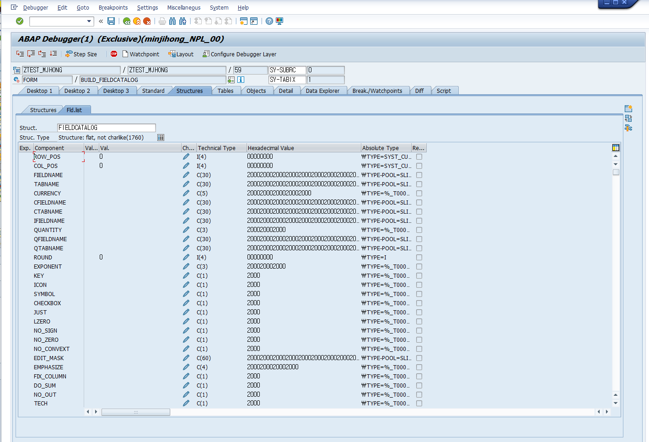Viewport: 649px width, 442px height.
Task: Click the Generate Shortcut icon
Action: point(254,21)
